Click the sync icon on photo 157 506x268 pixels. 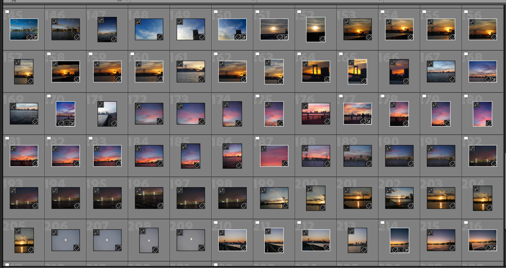click(x=18, y=62)
